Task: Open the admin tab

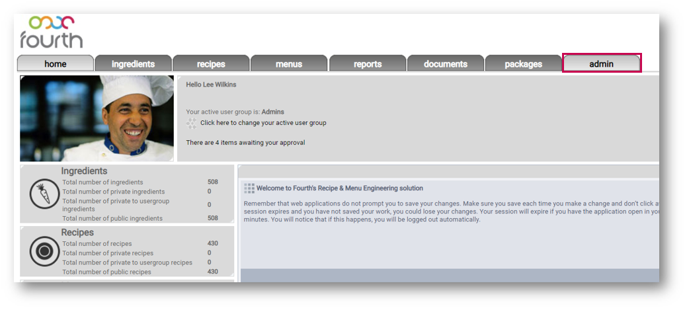Action: pos(602,63)
